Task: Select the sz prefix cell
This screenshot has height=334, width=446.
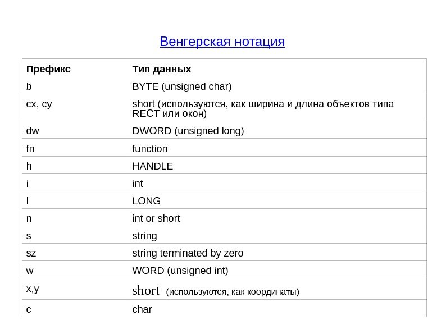Action: click(31, 253)
